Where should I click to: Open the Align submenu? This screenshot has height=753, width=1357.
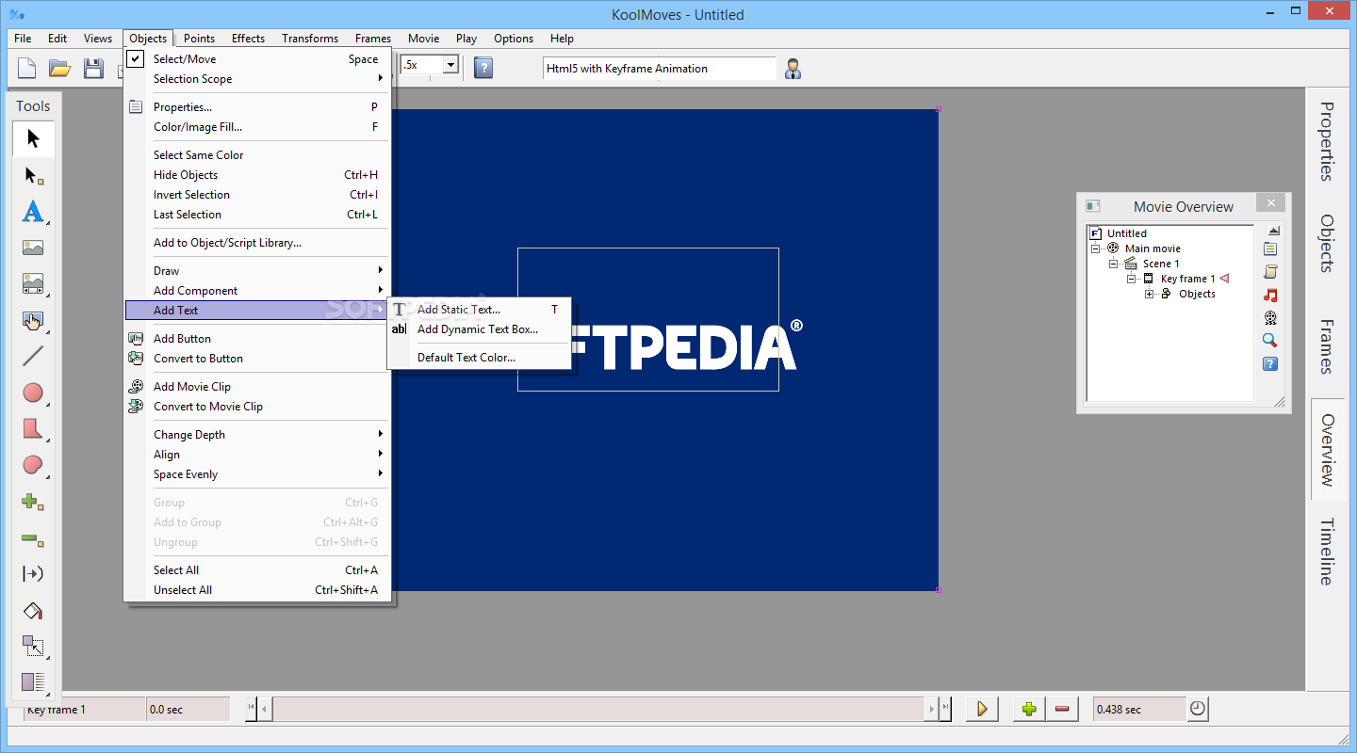coord(257,455)
